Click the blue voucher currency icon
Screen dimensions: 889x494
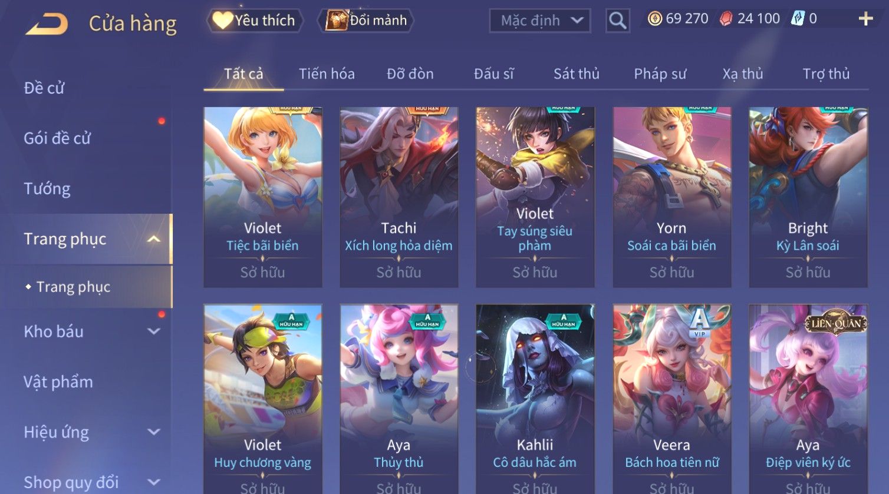[798, 19]
